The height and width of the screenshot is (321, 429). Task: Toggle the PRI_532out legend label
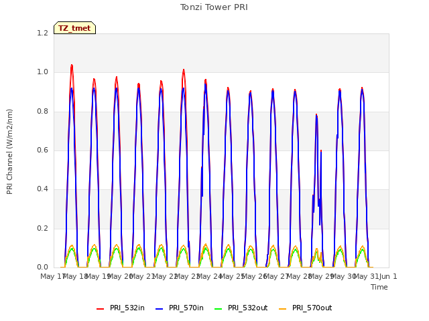247,308
